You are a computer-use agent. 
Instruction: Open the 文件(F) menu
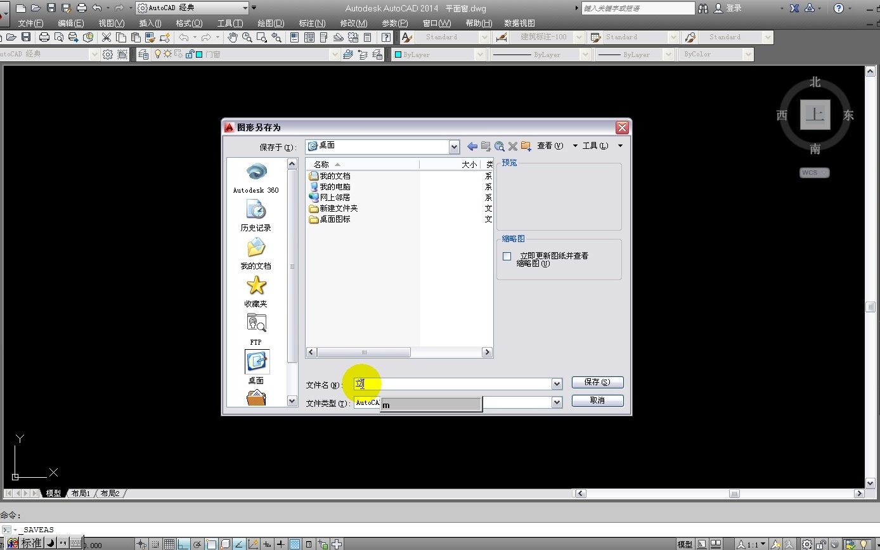(31, 23)
